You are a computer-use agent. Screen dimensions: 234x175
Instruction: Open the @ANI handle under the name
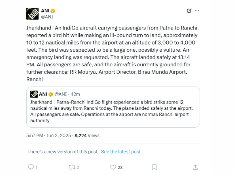(x=48, y=17)
